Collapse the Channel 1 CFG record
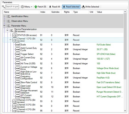The image size is (129, 114). coord(10,40)
